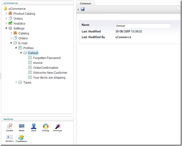Expand the Analytics node
The height and width of the screenshot is (146, 182).
(6, 23)
